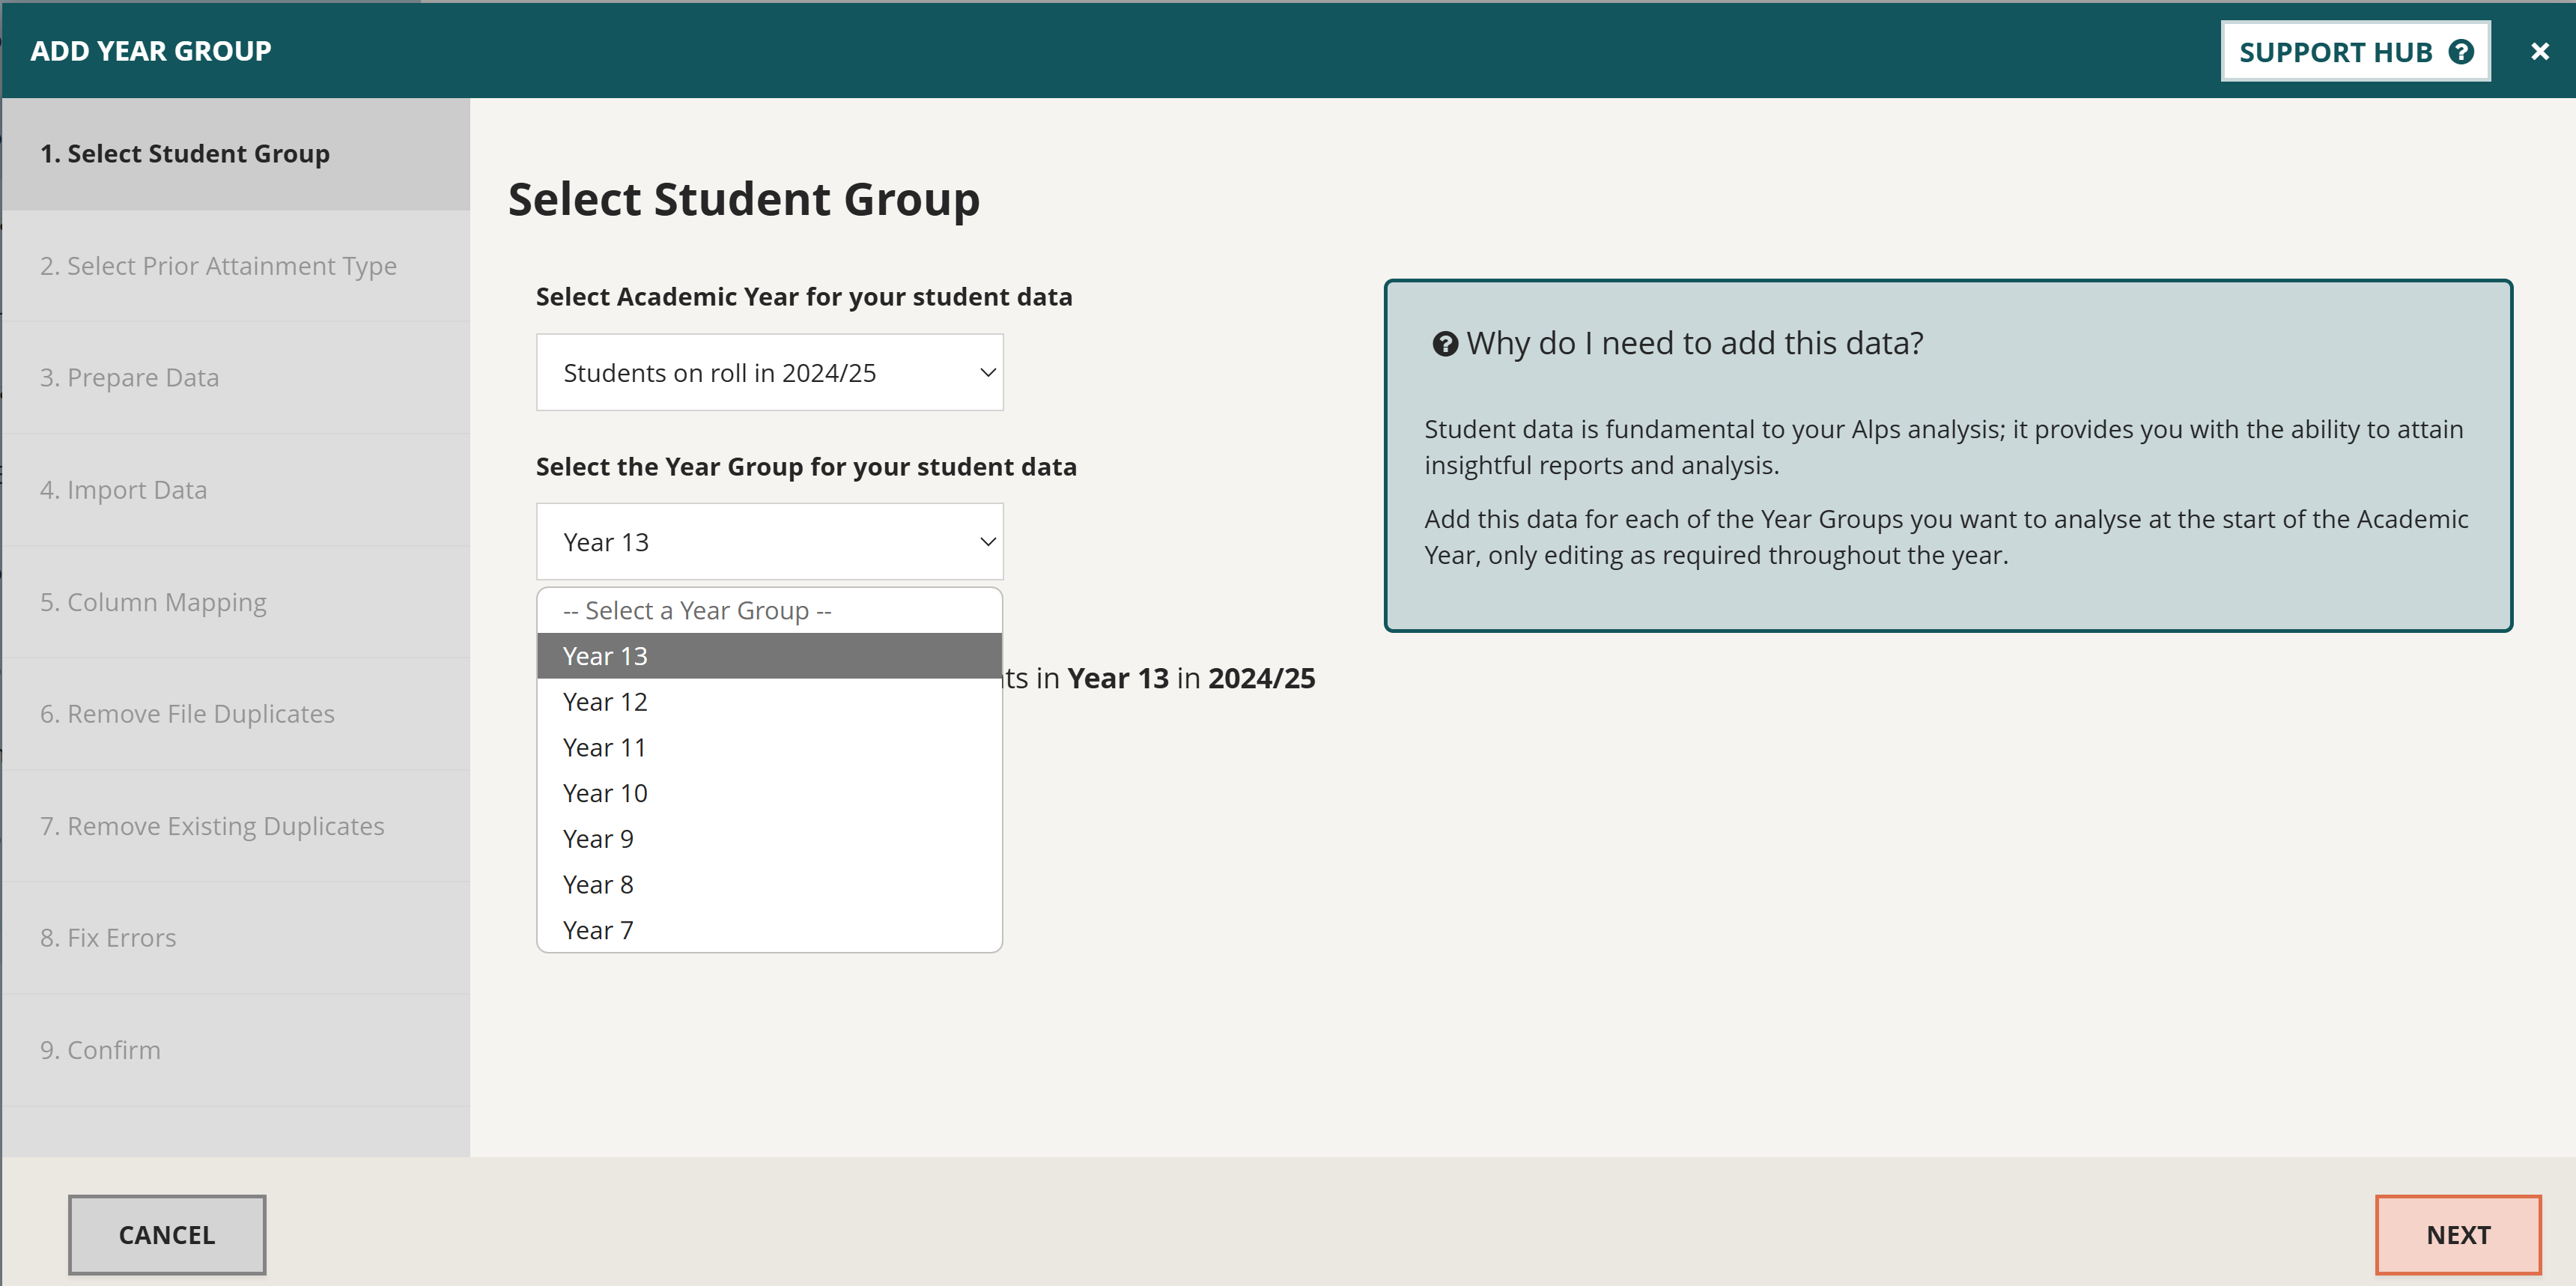Click the Cancel button

pos(167,1235)
